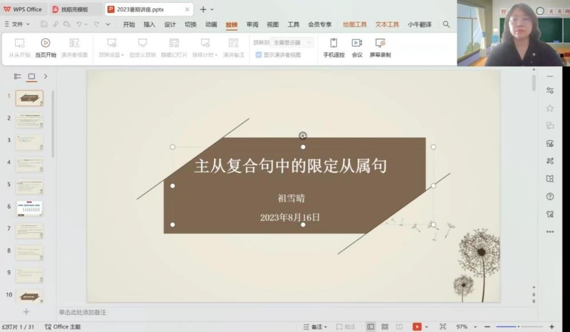Click 当页开始 to start from current slide
This screenshot has width=570, height=332.
(45, 47)
